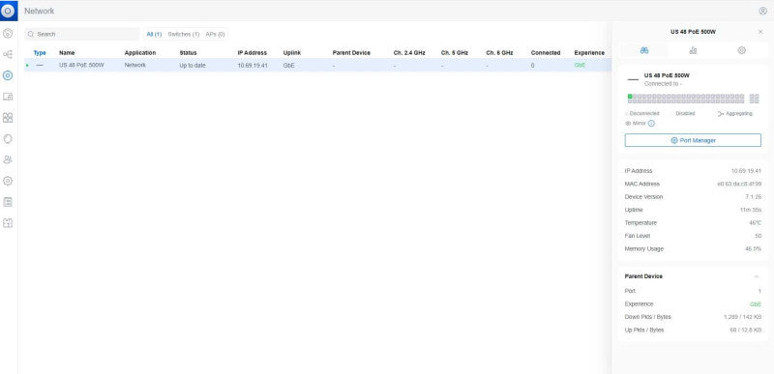Sort by the Application column header

[140, 53]
